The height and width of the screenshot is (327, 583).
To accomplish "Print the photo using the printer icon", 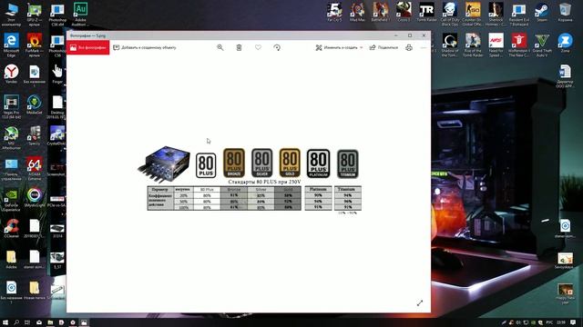I will click(x=409, y=47).
